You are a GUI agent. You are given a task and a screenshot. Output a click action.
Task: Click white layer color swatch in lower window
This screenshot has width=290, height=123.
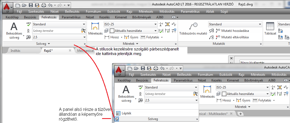point(224,94)
